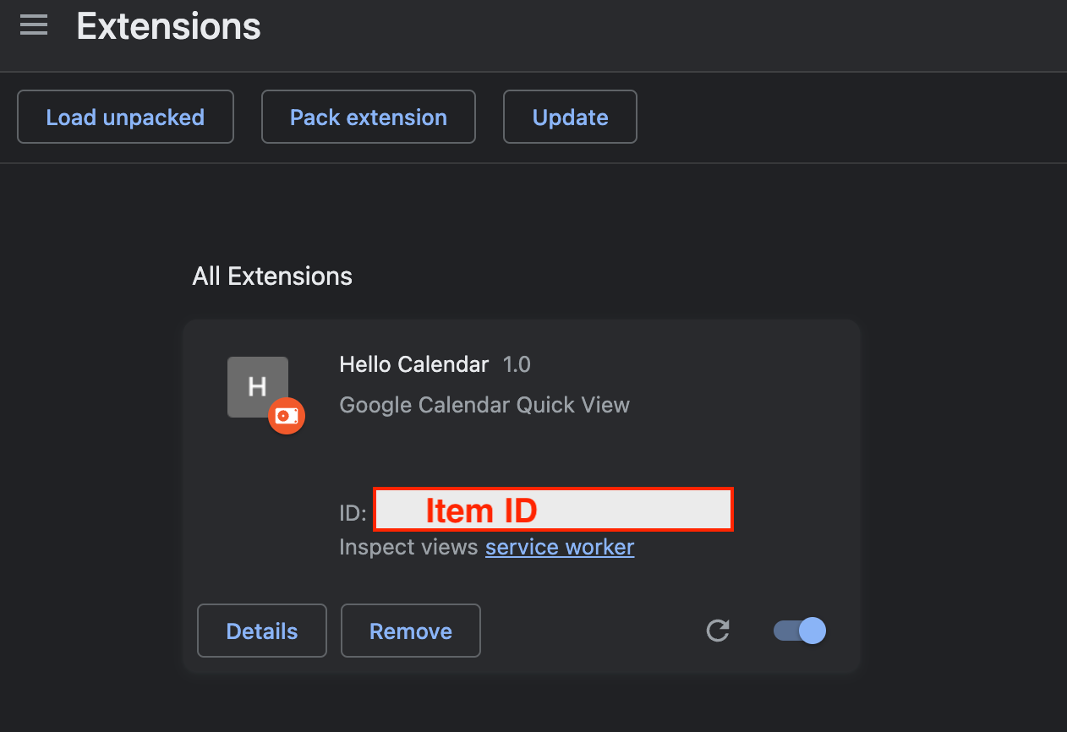This screenshot has height=732, width=1067.
Task: Click the Pack extension button
Action: [x=368, y=117]
